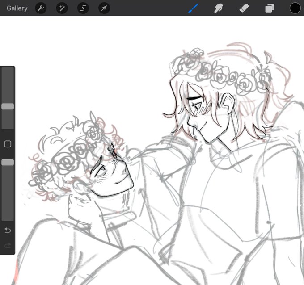Image resolution: width=304 pixels, height=285 pixels.
Task: Open the Actions wrench menu
Action: (x=41, y=8)
